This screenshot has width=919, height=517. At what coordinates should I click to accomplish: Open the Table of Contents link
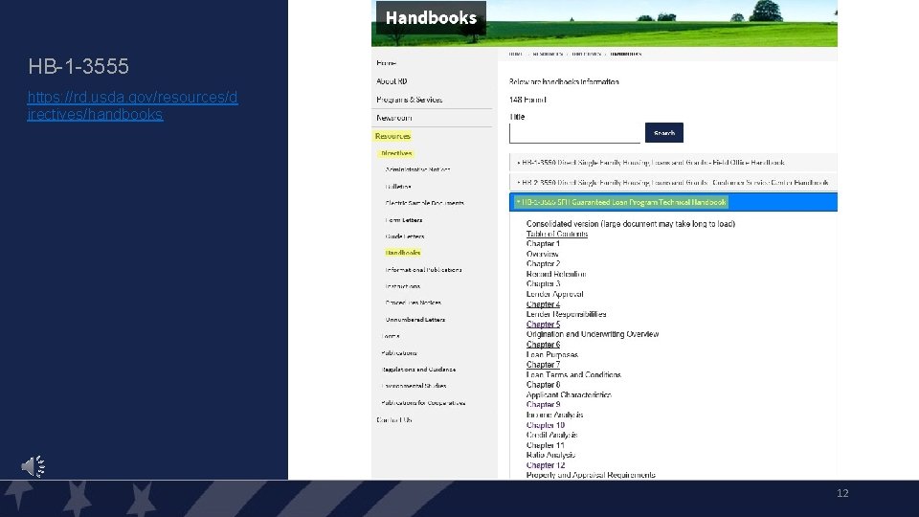tap(557, 234)
